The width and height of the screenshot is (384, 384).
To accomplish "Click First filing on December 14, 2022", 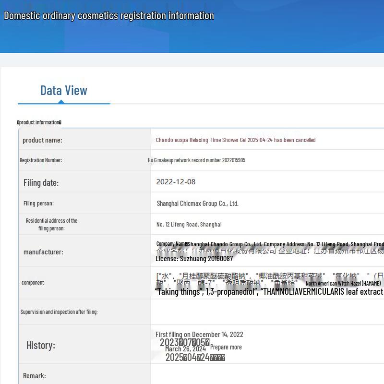I will [x=199, y=335].
